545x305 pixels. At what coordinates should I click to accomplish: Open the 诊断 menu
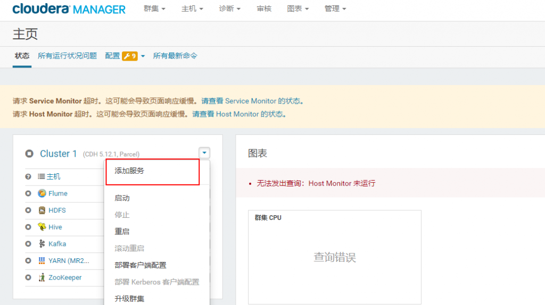(x=229, y=9)
